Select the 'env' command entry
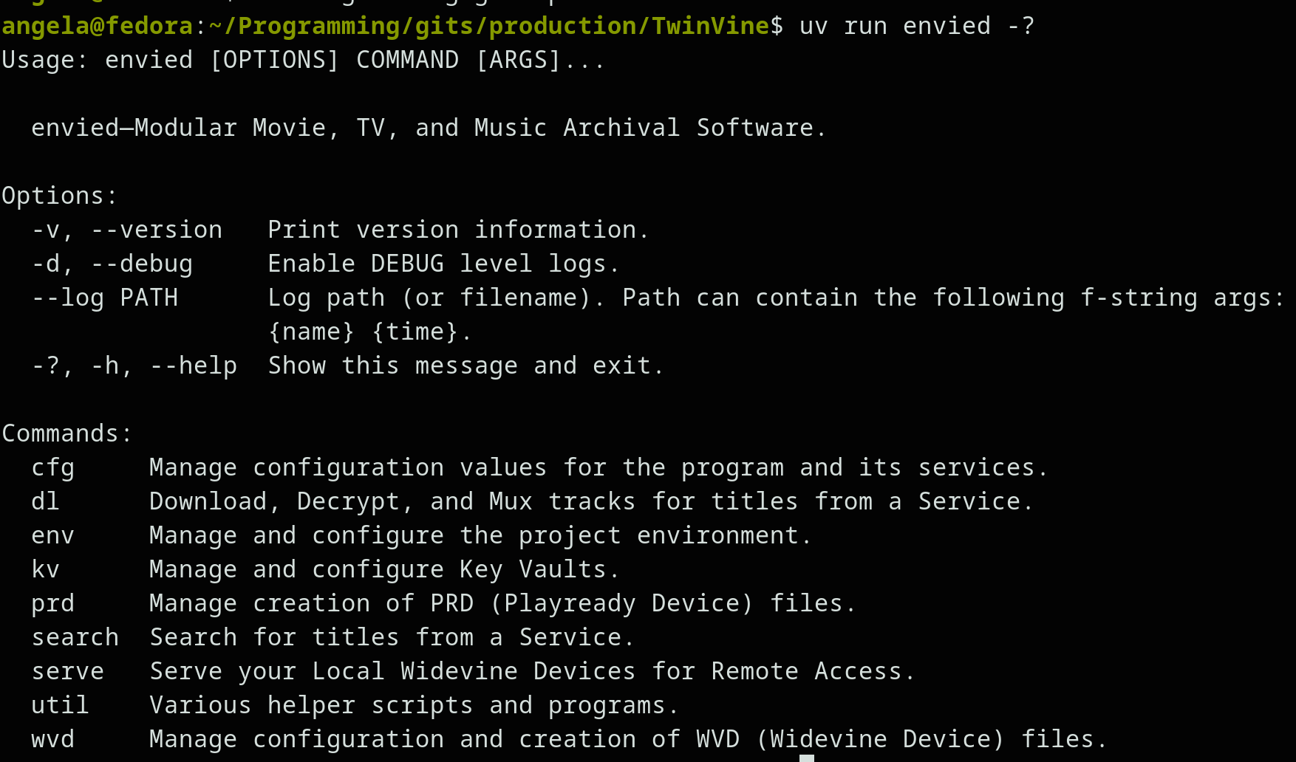 pos(52,535)
